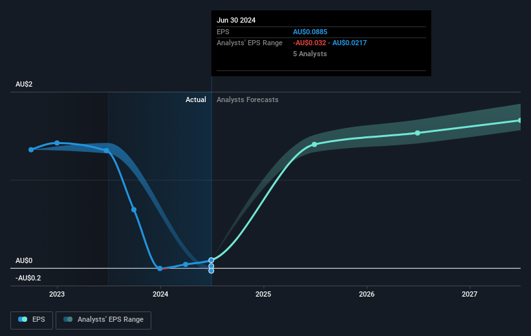
Task: Click the 2026 x-axis label
Action: pos(367,294)
